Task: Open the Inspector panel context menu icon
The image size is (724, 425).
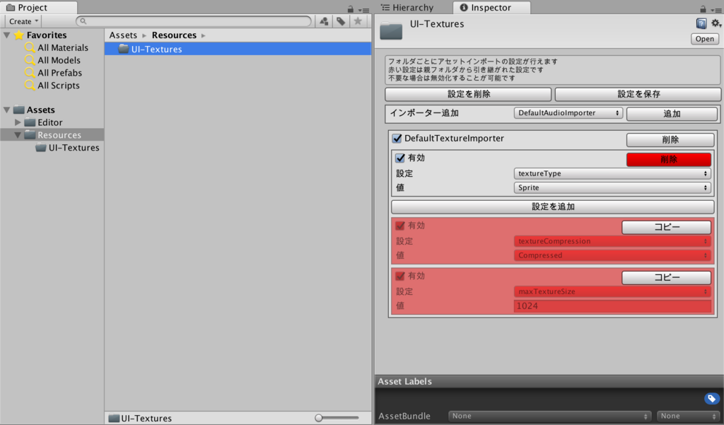Action: [716, 9]
